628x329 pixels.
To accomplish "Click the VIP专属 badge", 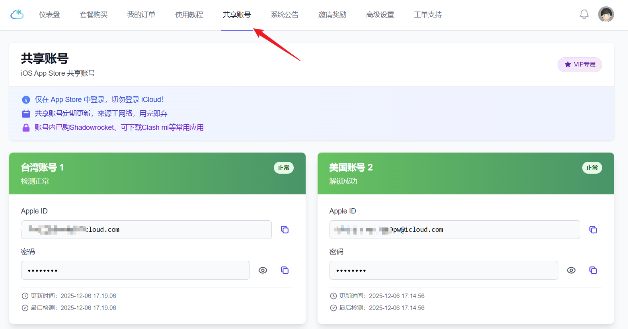I will pyautogui.click(x=579, y=65).
